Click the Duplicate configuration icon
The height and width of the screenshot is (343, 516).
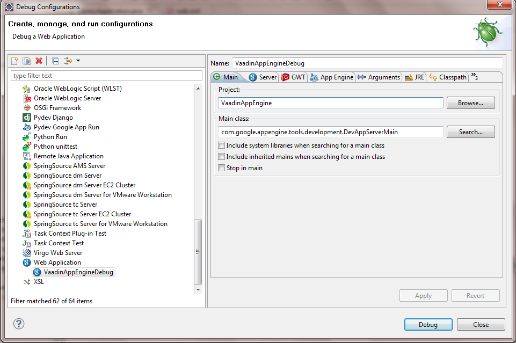point(26,61)
